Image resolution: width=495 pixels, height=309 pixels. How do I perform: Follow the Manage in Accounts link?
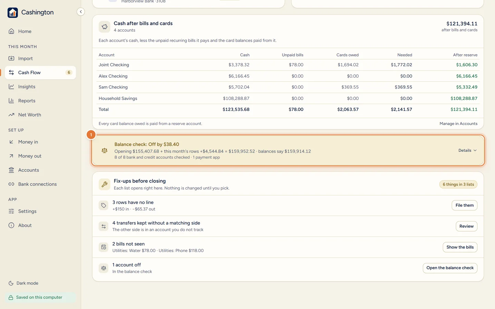(458, 124)
